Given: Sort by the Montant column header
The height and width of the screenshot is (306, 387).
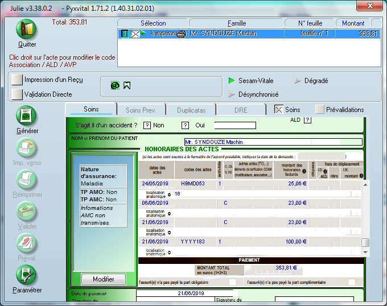Looking at the screenshot, I should 353,23.
